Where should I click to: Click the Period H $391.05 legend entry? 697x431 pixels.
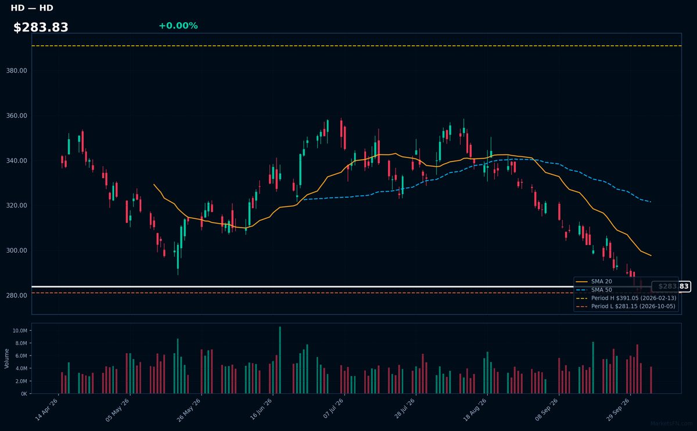626,298
